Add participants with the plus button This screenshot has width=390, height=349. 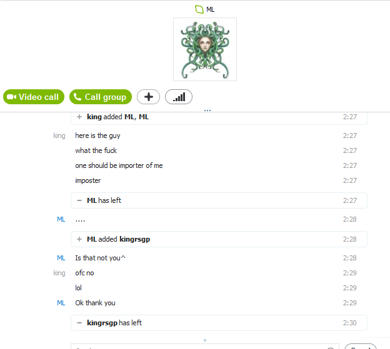point(149,97)
